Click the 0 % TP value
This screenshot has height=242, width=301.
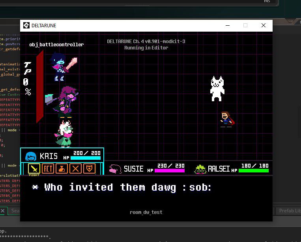(x=27, y=87)
